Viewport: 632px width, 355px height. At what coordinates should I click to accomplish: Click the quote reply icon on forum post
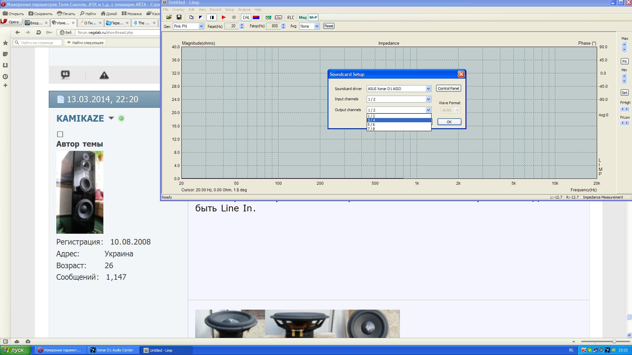66,75
